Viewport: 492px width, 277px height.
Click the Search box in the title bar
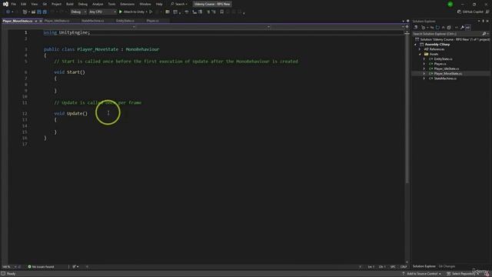point(179,4)
